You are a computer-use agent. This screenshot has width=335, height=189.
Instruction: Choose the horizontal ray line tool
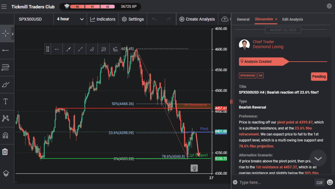coord(57,50)
